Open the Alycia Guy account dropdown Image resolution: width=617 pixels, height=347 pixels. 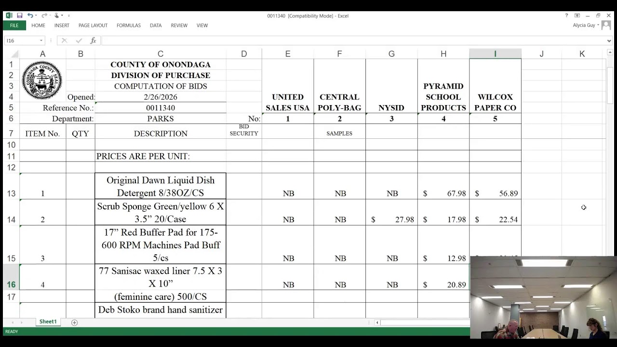[586, 26]
